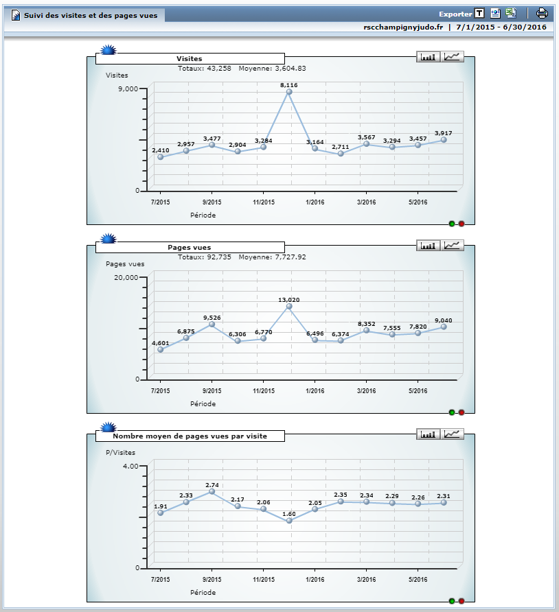Switch Pages vues chart to line view
Screen dimensions: 559x612
453,246
